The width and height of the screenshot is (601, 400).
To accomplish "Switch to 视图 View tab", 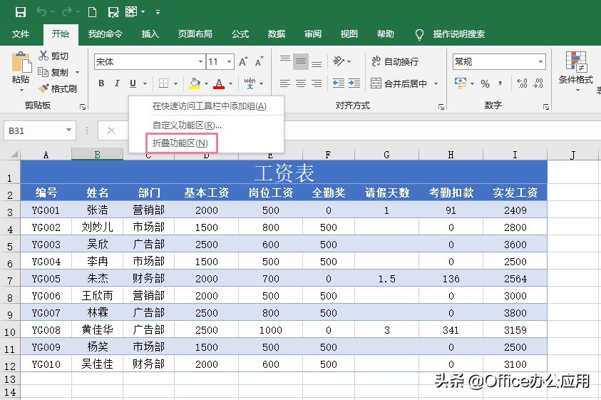I will click(349, 34).
